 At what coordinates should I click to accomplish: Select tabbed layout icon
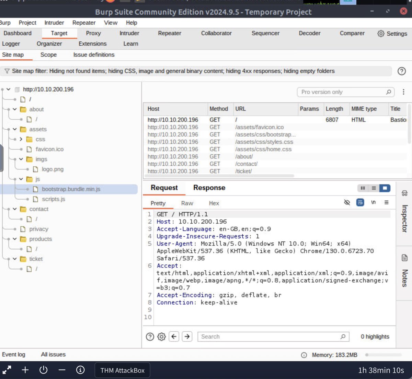(385, 188)
